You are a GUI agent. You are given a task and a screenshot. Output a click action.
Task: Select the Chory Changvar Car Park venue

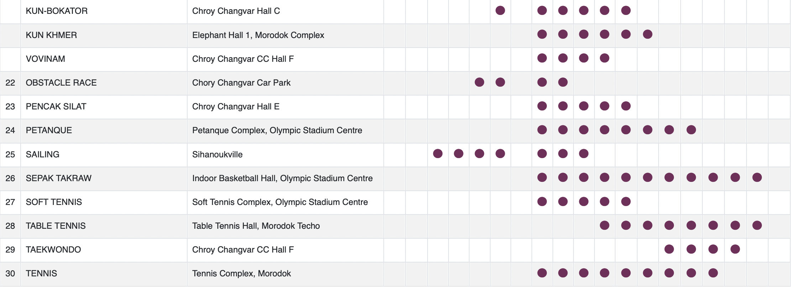(x=241, y=83)
